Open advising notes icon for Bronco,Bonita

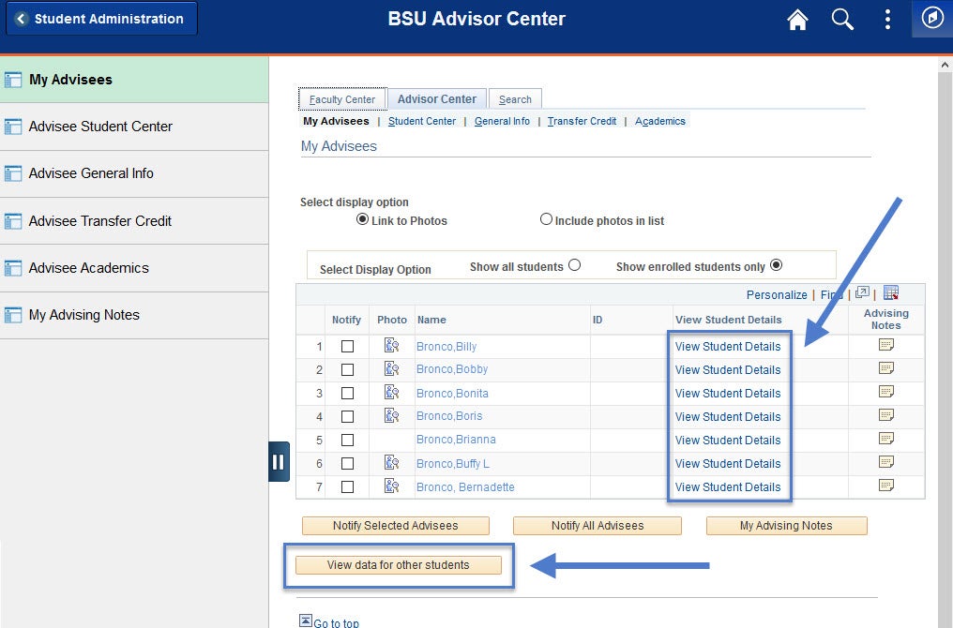coord(886,392)
